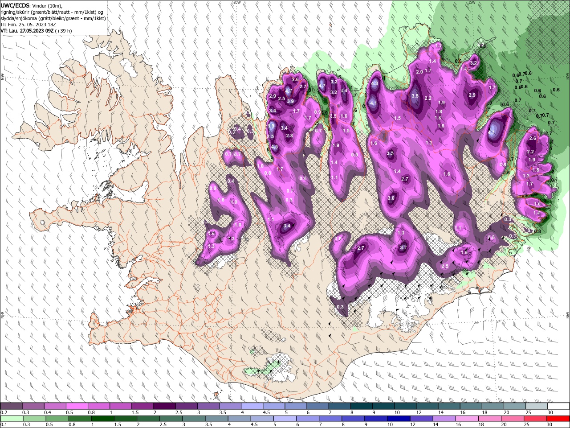
Task: Choose the snow-scale swatch between 1 and 1.5
Action: [x=120, y=406]
